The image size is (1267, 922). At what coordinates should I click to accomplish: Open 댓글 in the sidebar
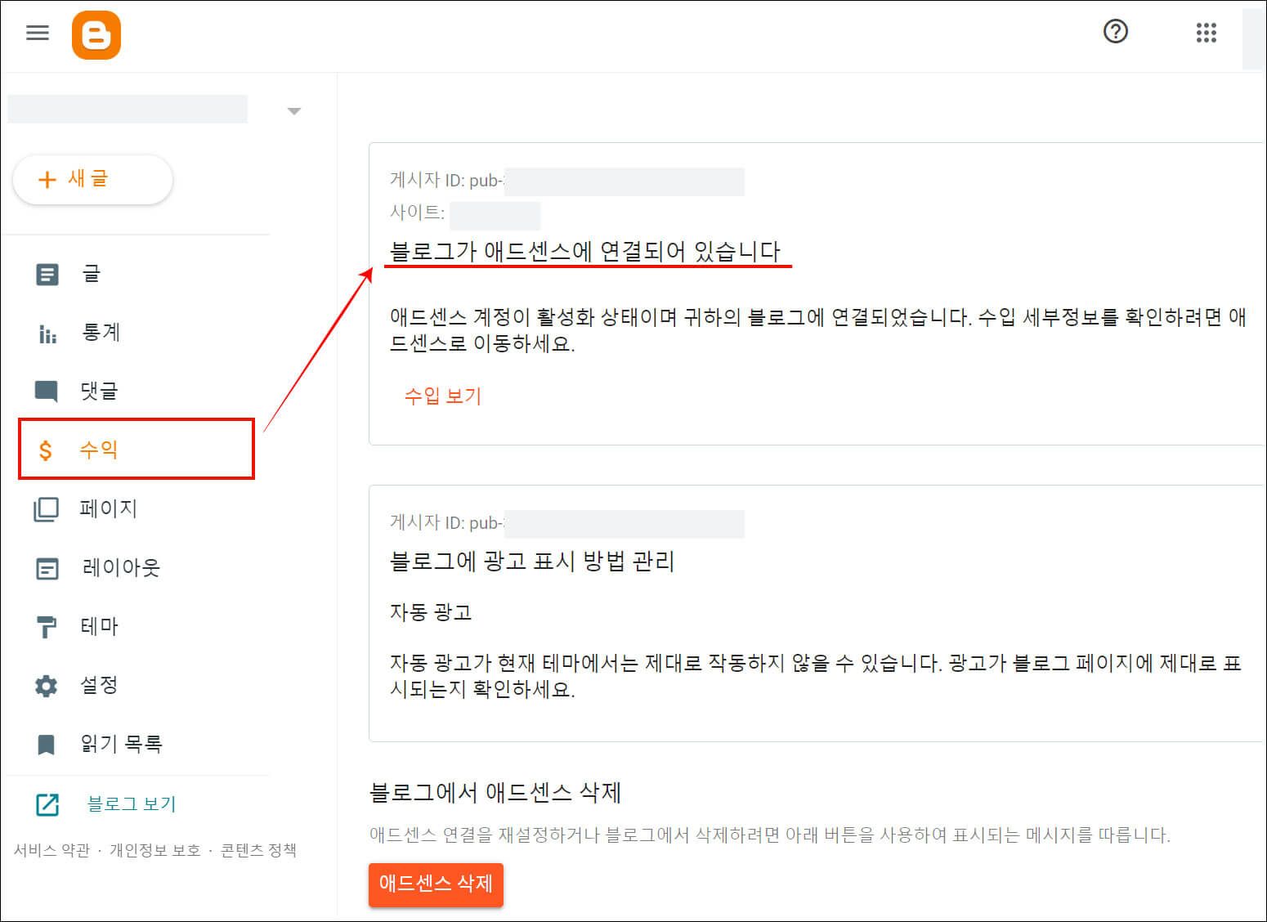tap(100, 391)
